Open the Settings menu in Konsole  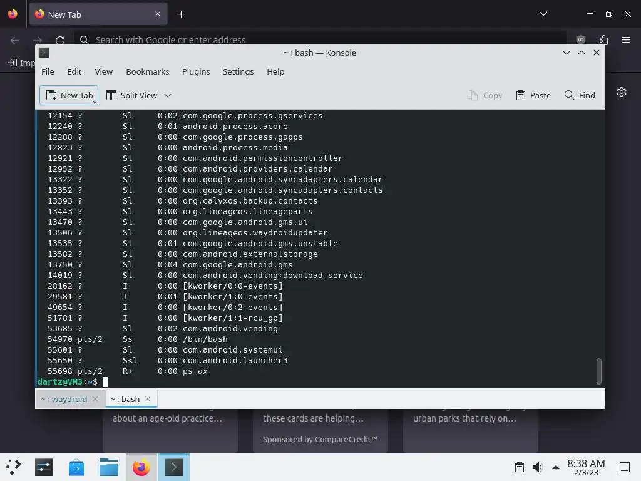pyautogui.click(x=238, y=71)
